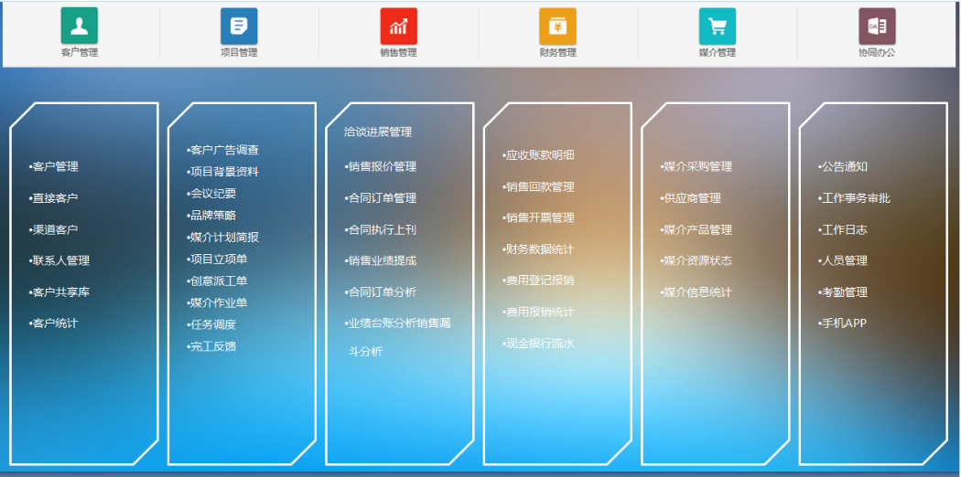Open 媒介资源状态
Screen dimensions: 961x477
click(696, 260)
